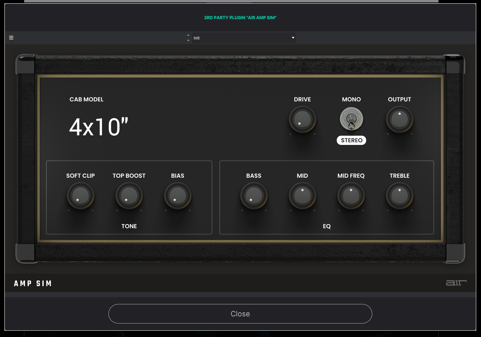Viewport: 481px width, 337px height.
Task: Open the Init preset dropdown
Action: 244,38
